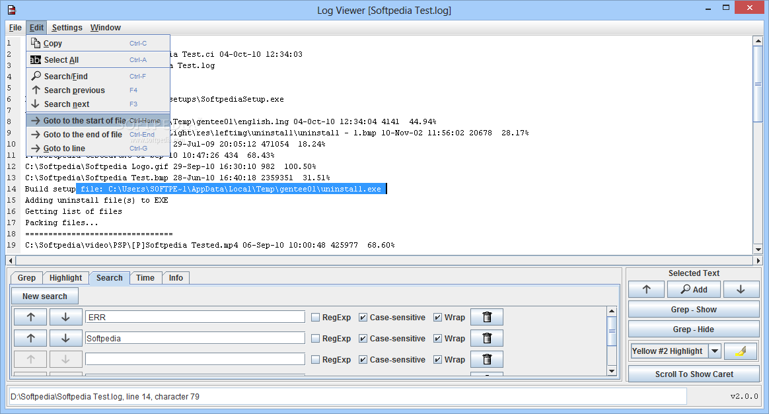This screenshot has width=769, height=414.
Task: Search upward for Softpedia term
Action: (x=30, y=338)
